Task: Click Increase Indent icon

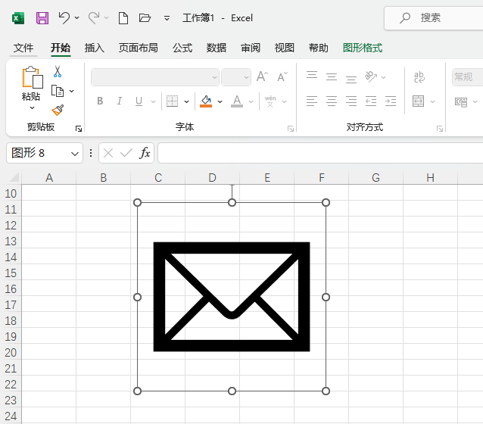Action: tap(391, 101)
